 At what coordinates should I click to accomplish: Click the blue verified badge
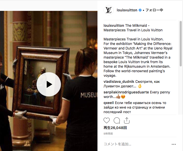pos(140,10)
